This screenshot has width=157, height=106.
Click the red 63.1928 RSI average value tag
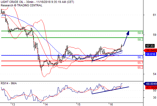151,87
